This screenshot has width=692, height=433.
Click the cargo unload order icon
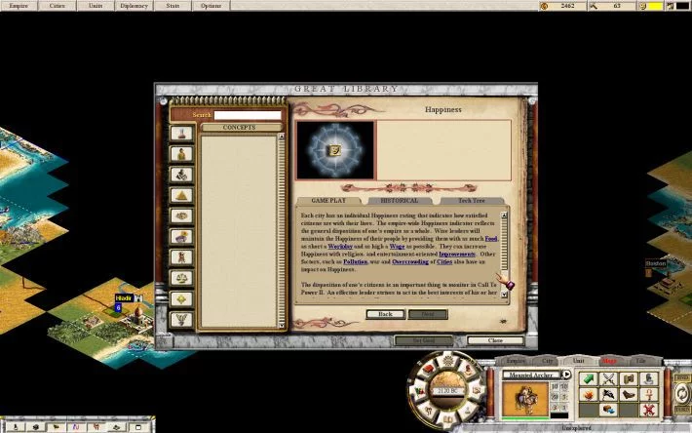point(608,410)
